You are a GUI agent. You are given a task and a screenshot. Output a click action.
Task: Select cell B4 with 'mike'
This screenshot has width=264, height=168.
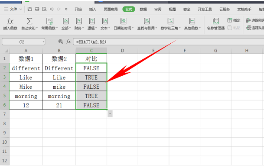(59, 87)
